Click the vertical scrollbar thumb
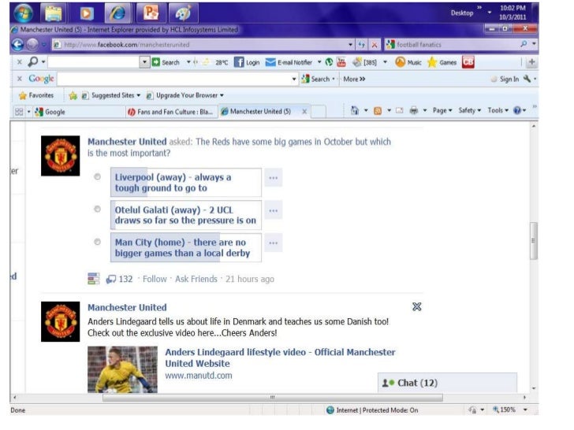This screenshot has height=430, width=574. pyautogui.click(x=533, y=241)
